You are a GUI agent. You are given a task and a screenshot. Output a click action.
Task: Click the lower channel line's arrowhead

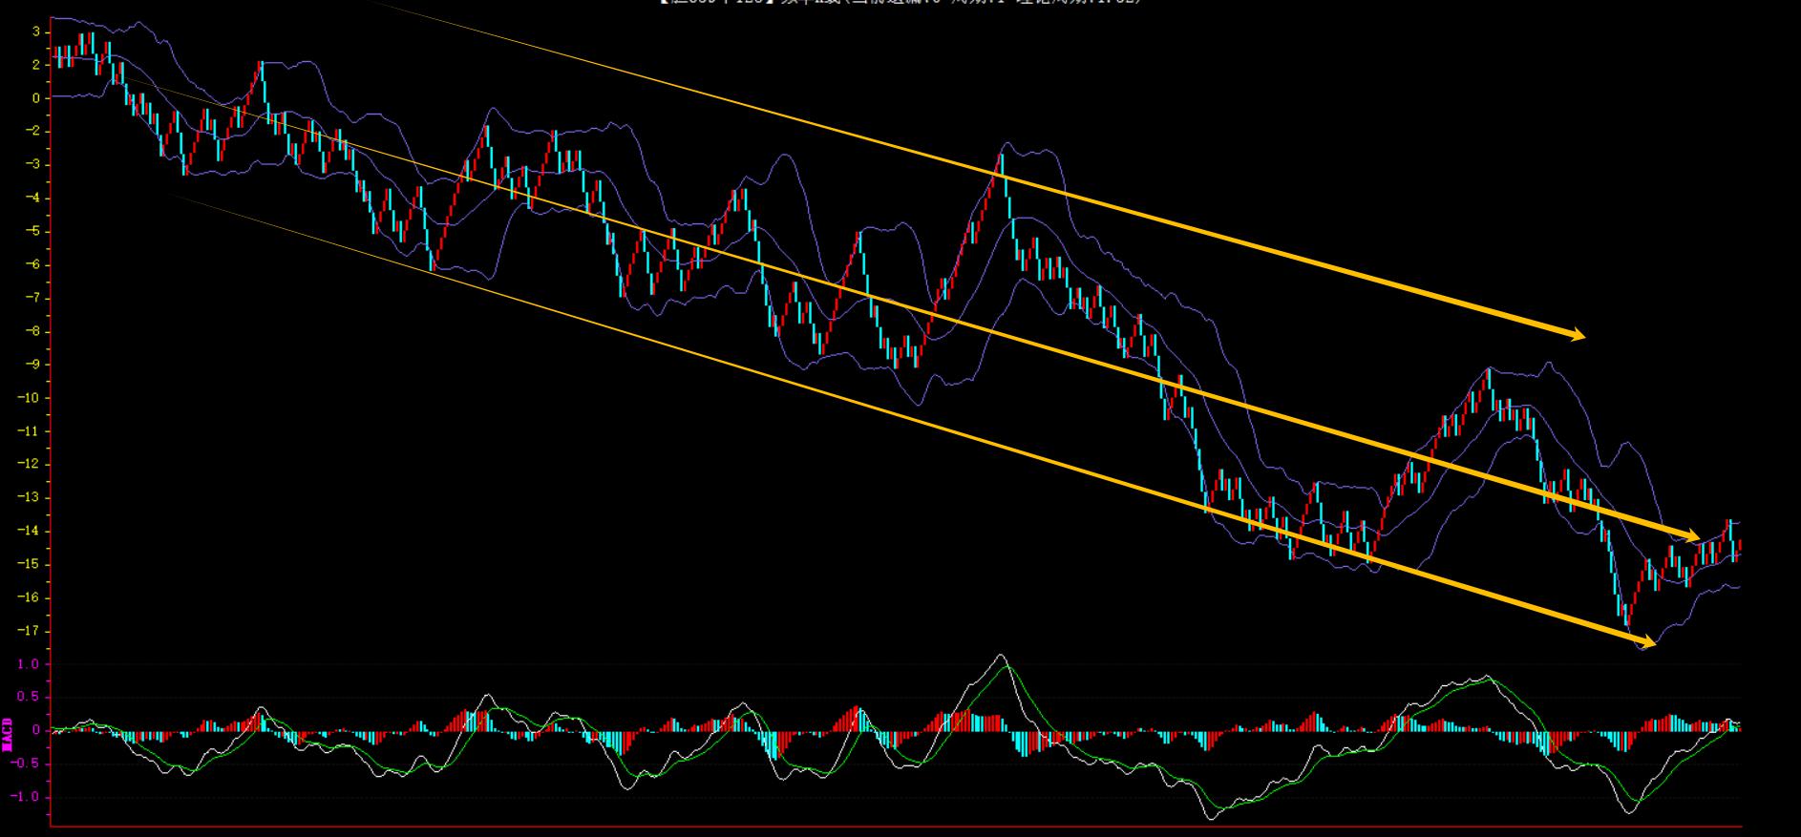click(1647, 642)
